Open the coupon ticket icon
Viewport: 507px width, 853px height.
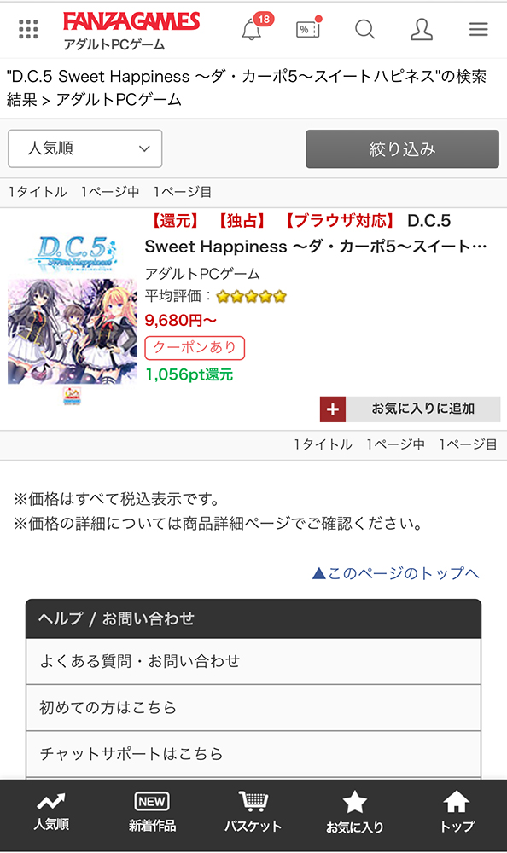click(309, 28)
